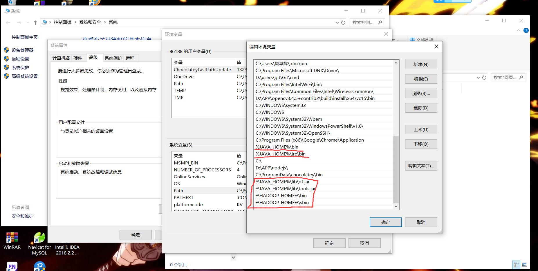Open the 高级系统设置 link
Image resolution: width=538 pixels, height=271 pixels.
[x=25, y=76]
